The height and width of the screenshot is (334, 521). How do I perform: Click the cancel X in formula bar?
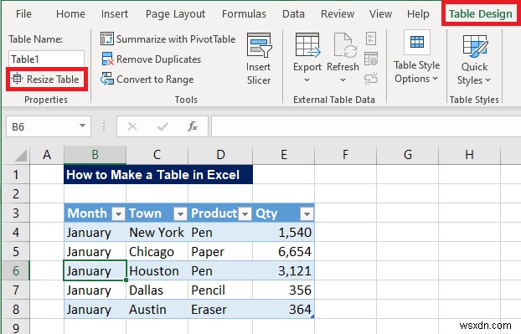[132, 126]
